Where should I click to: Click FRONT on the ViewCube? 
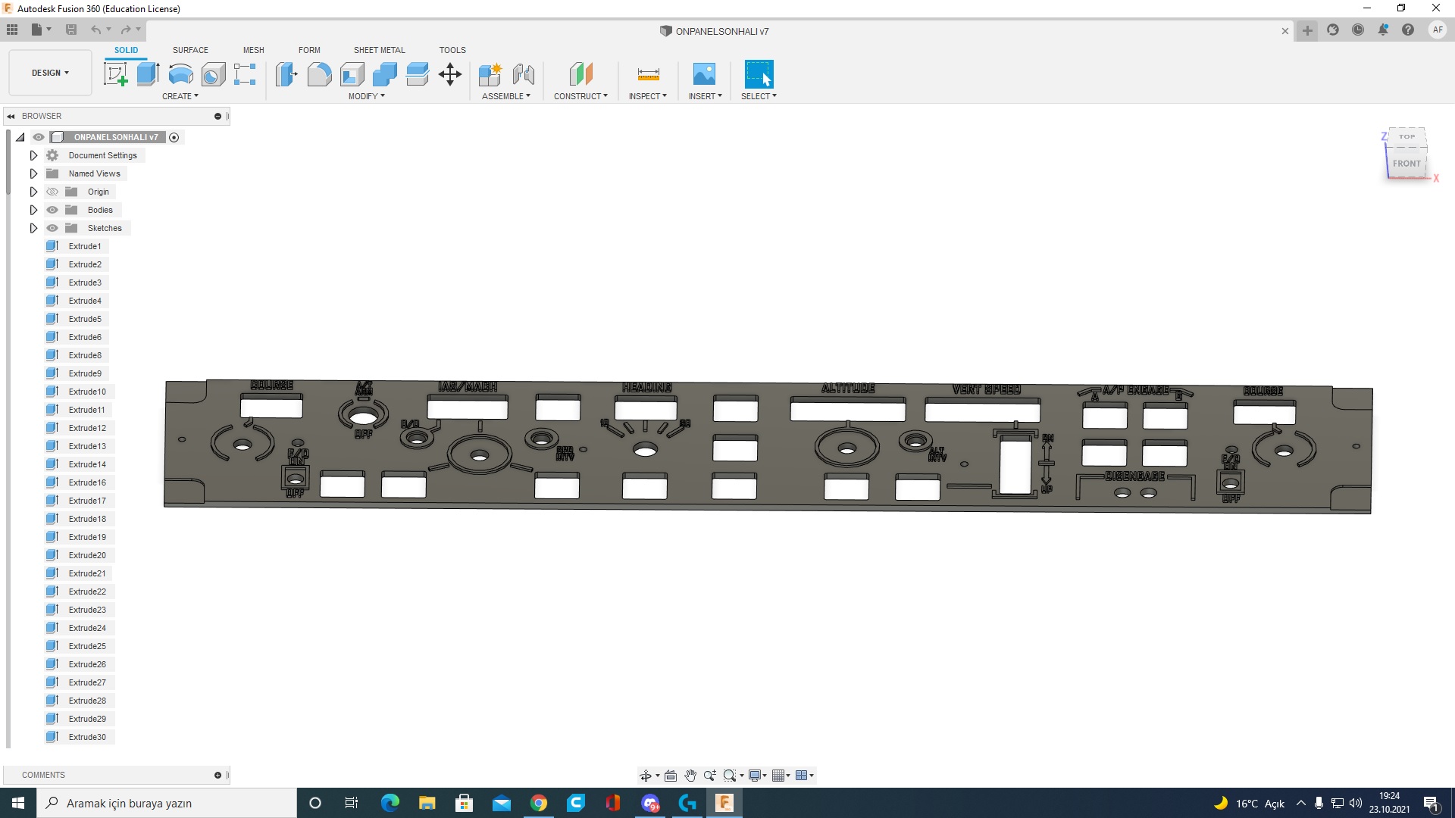coord(1407,163)
